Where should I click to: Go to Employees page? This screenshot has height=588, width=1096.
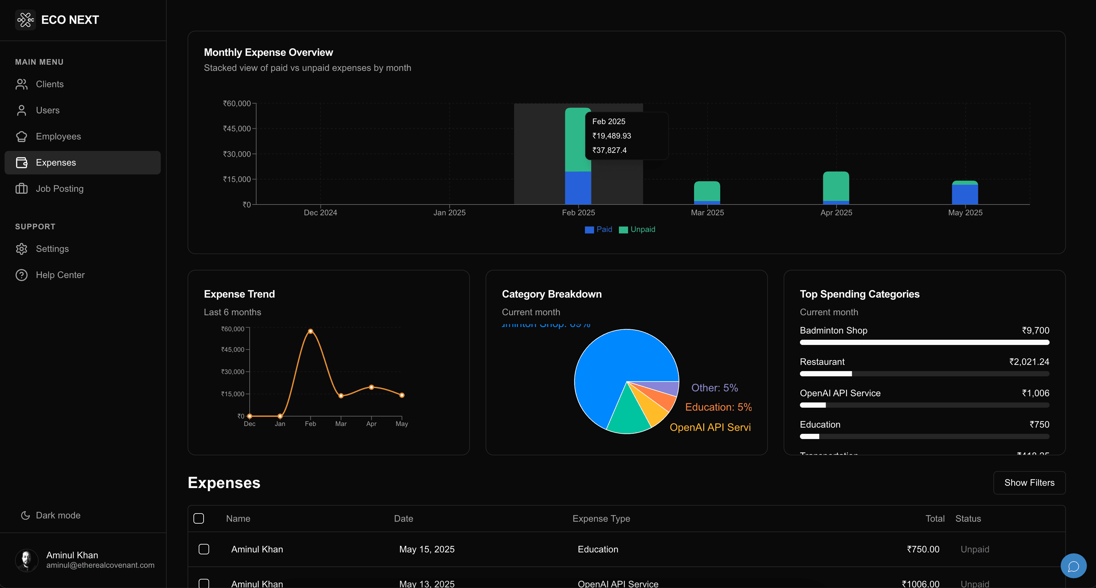tap(83, 137)
